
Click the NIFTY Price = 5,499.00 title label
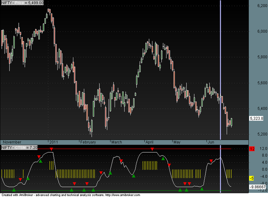tap(22, 3)
